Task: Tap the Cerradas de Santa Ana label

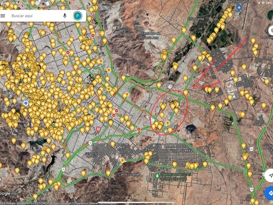Action: coord(151,35)
